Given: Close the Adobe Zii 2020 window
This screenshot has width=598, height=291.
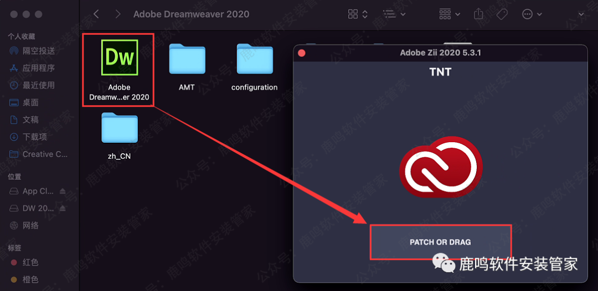Looking at the screenshot, I should [302, 53].
